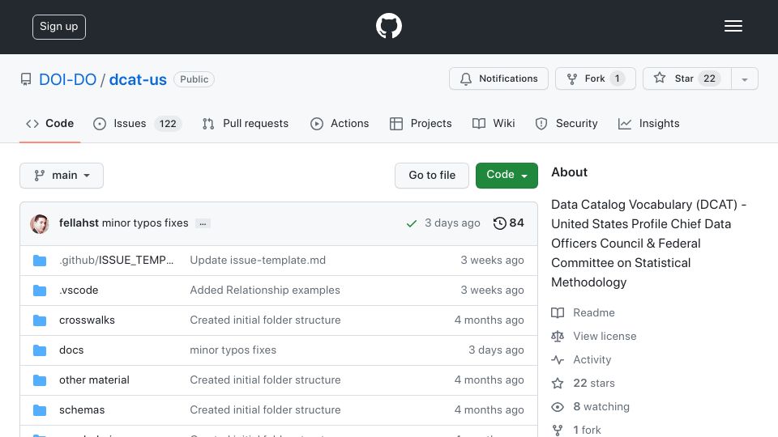778x437 pixels.
Task: Click the folder icon beside .github/ISSUE_TEMP...
Action: click(x=40, y=261)
